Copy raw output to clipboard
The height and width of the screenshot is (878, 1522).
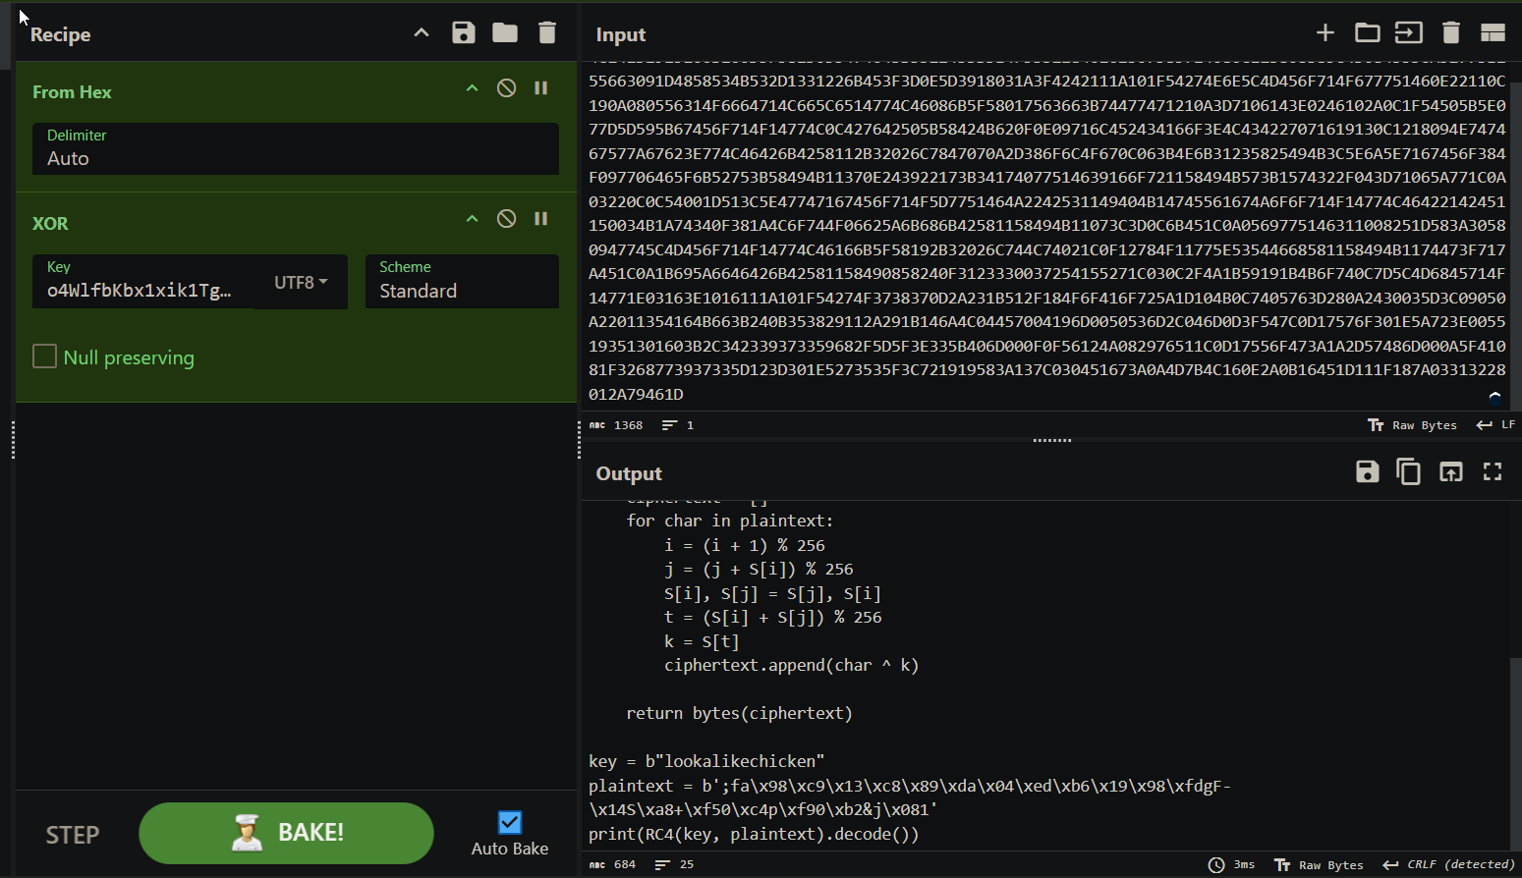pyautogui.click(x=1409, y=472)
